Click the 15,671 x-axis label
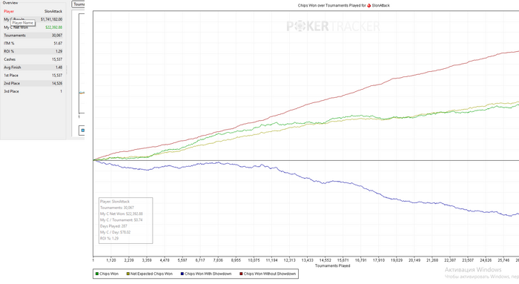Image resolution: width=519 pixels, height=284 pixels. click(343, 260)
